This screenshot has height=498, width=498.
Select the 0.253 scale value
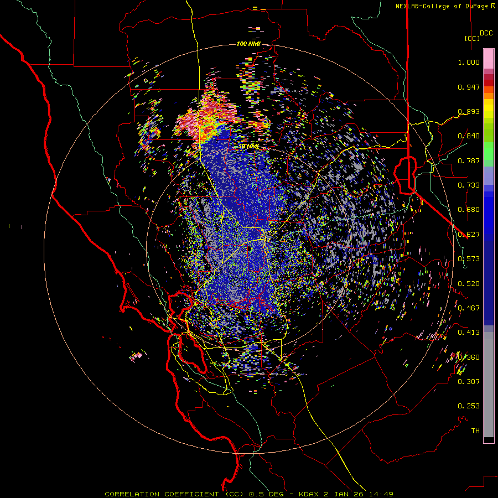469,406
